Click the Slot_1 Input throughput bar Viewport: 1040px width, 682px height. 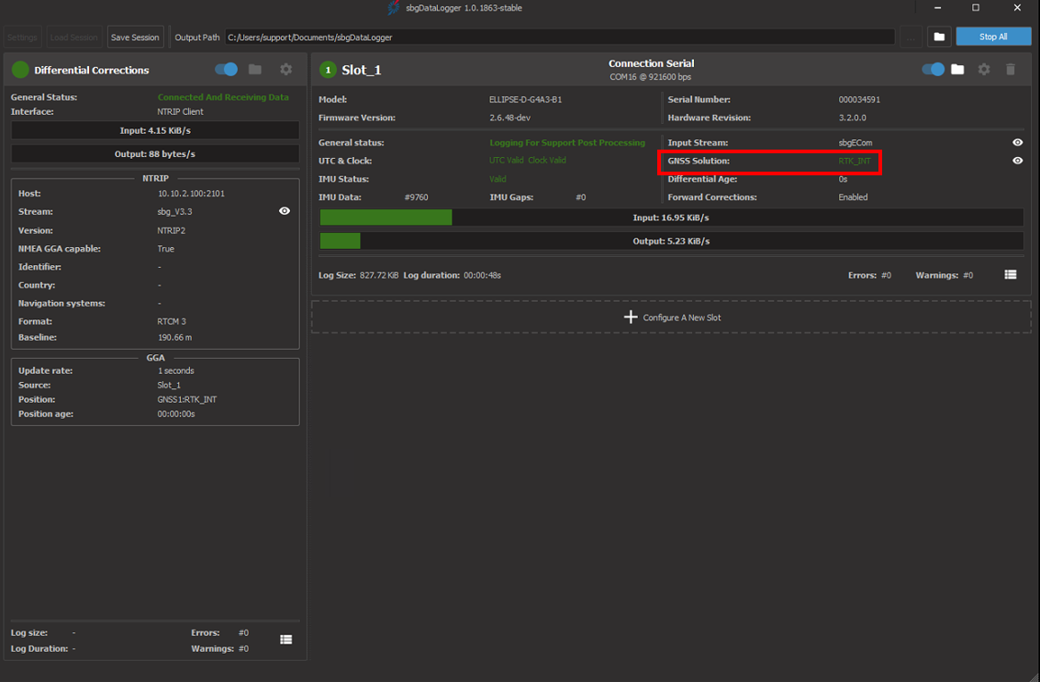click(x=671, y=218)
